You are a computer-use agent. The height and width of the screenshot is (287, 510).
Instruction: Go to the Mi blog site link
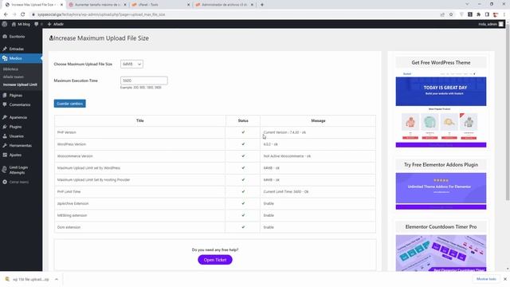(x=21, y=24)
